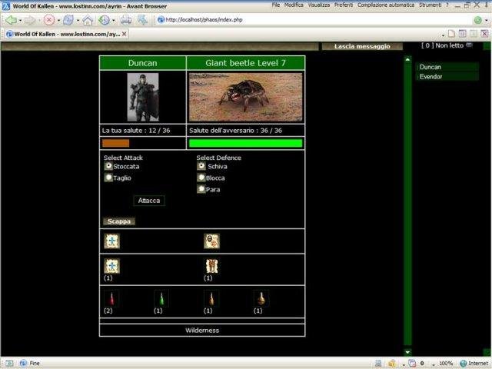
Task: Click the scroll up arrow of game panel
Action: tap(407, 60)
